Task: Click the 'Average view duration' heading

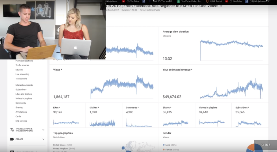Action: (176, 32)
